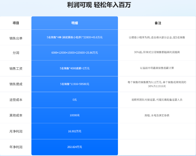Select the 45.6万元 sales calculation cell
This screenshot has width=196, height=156.
click(x=75, y=37)
